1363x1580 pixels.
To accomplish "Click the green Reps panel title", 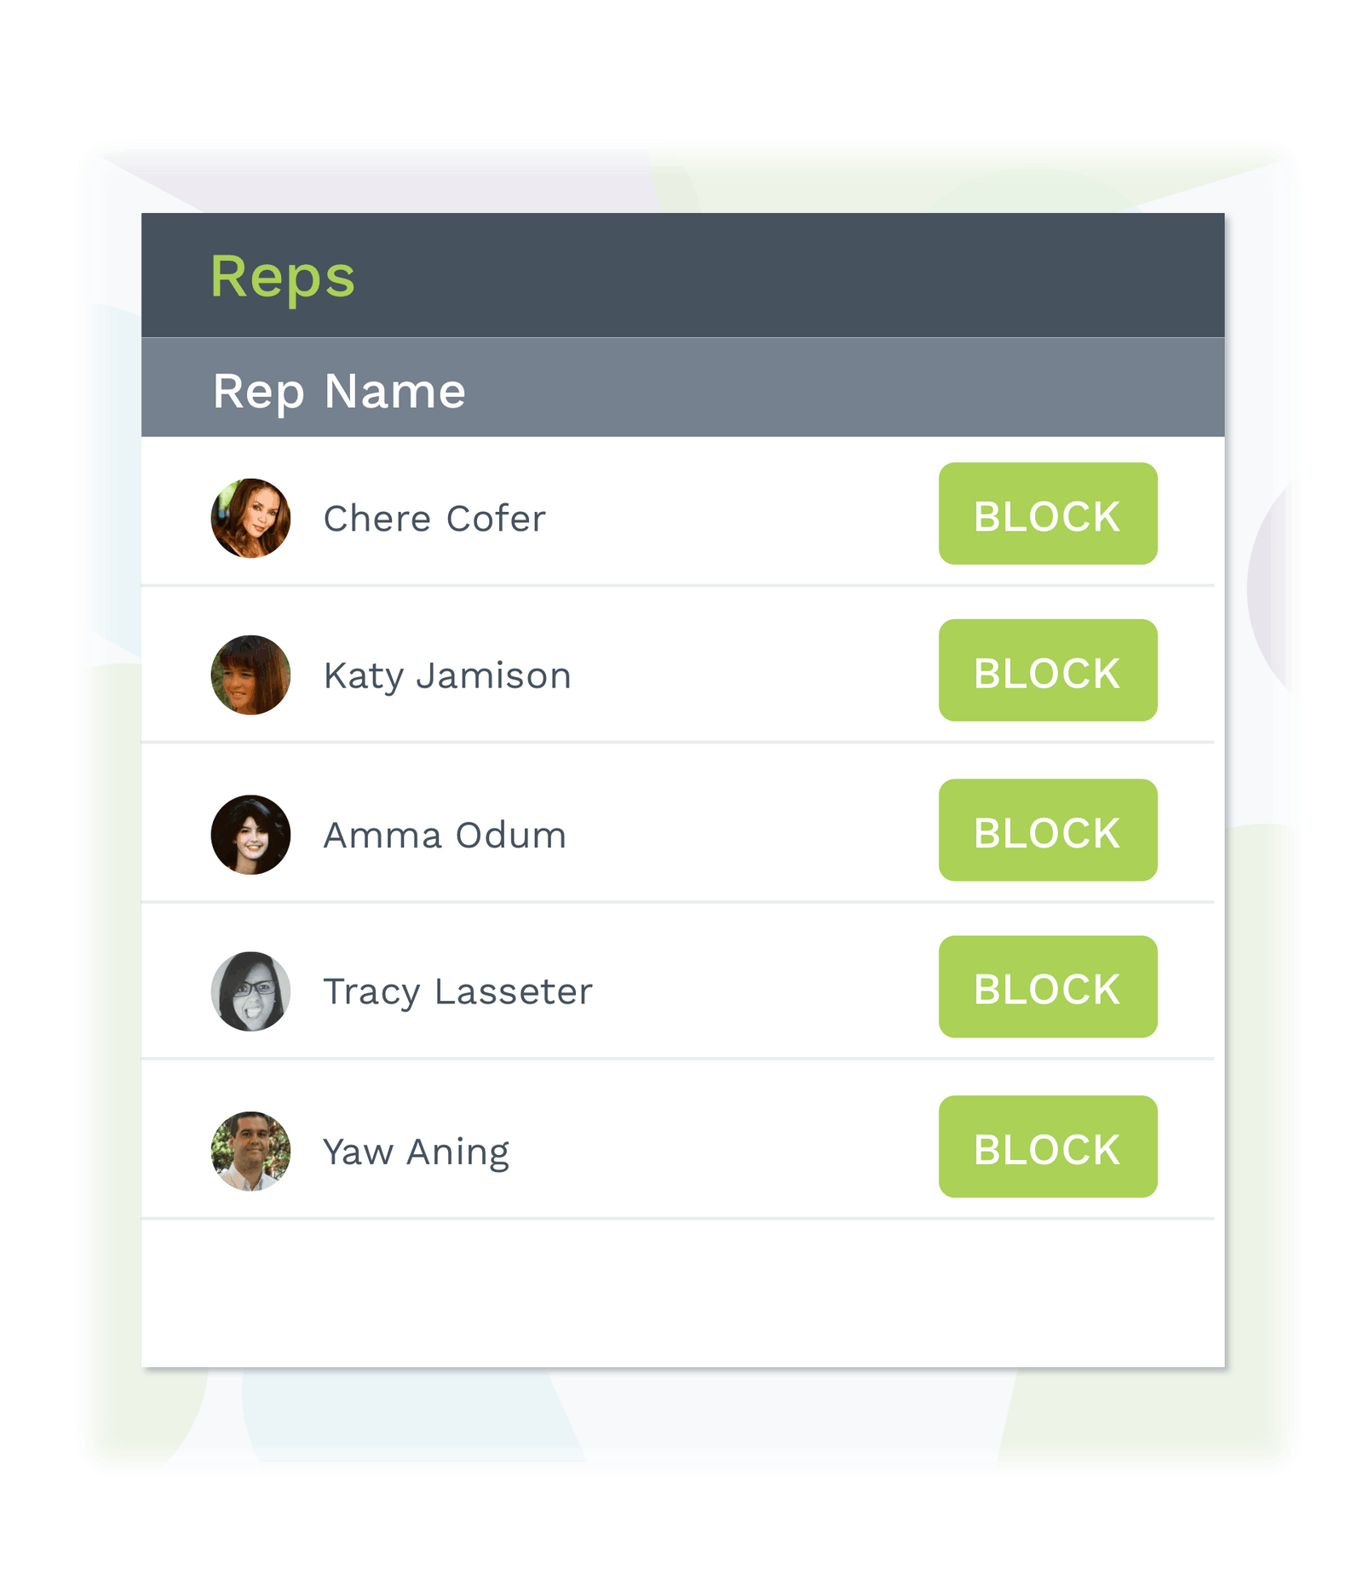I will (282, 278).
